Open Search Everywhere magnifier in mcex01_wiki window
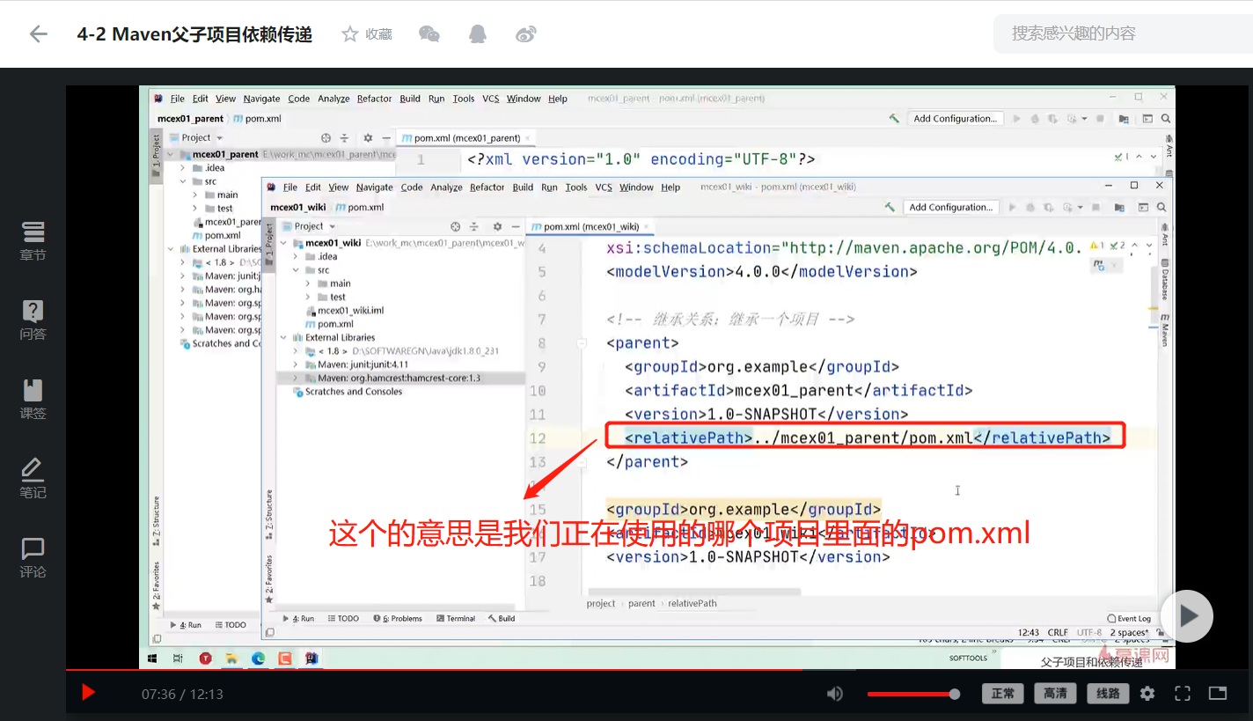The width and height of the screenshot is (1253, 721). point(1161,207)
